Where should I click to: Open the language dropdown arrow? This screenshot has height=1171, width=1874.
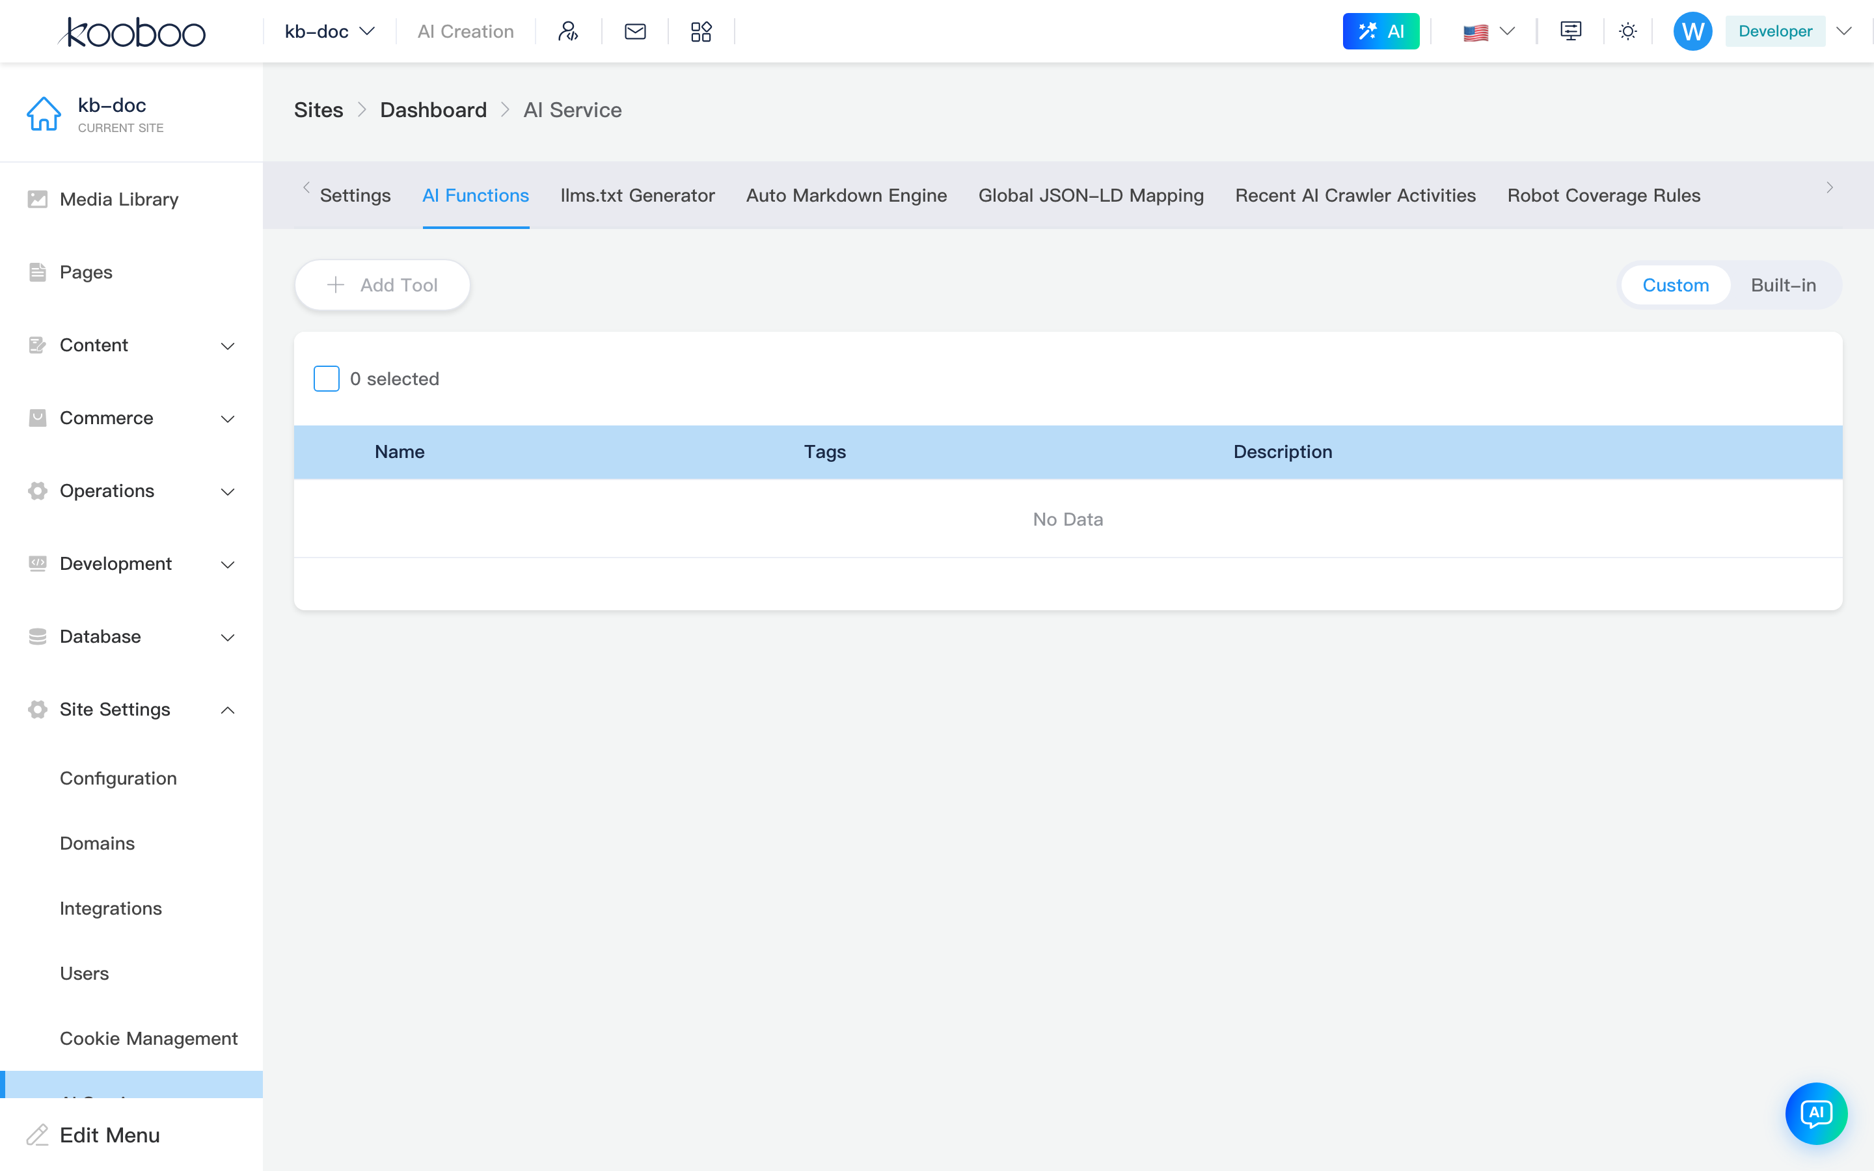[1507, 31]
